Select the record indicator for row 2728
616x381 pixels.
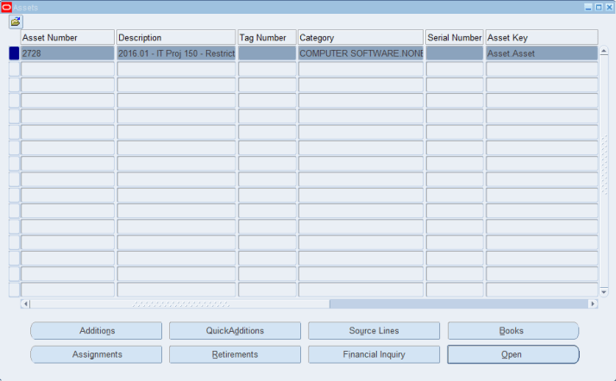[14, 53]
